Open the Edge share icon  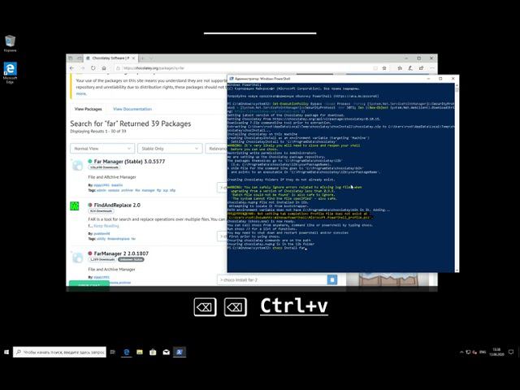(x=421, y=68)
